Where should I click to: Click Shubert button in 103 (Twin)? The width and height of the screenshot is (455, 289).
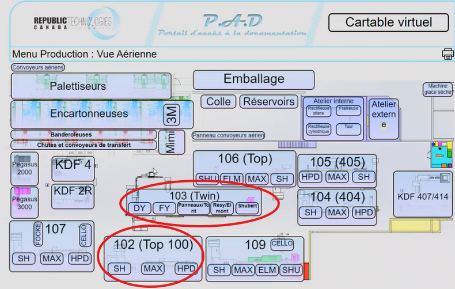click(247, 208)
